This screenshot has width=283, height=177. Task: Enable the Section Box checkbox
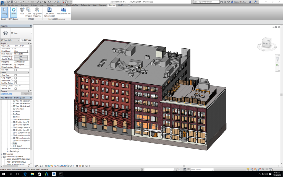point(15,88)
